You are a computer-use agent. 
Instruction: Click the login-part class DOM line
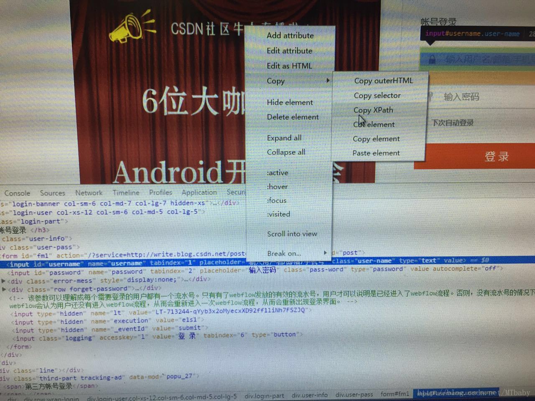[x=34, y=221]
